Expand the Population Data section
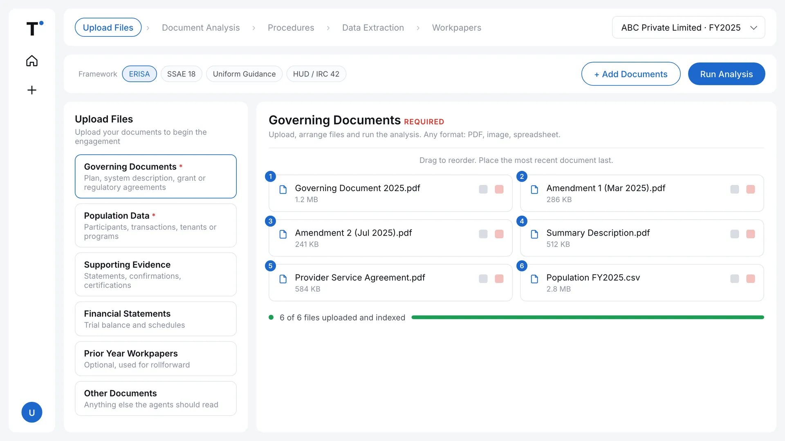The image size is (785, 441). [156, 225]
